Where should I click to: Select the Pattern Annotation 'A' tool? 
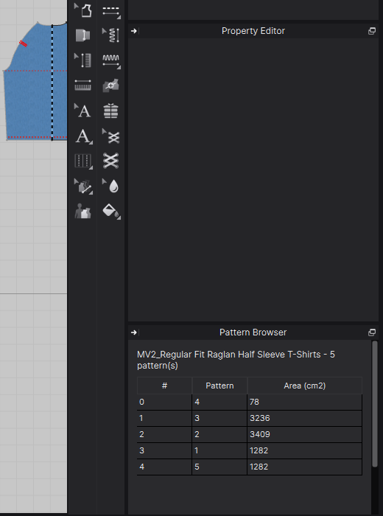[83, 136]
